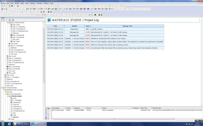Viewport: 203px width, 126px height.
Task: Click the orange cluster module icon
Action: click(x=41, y=9)
